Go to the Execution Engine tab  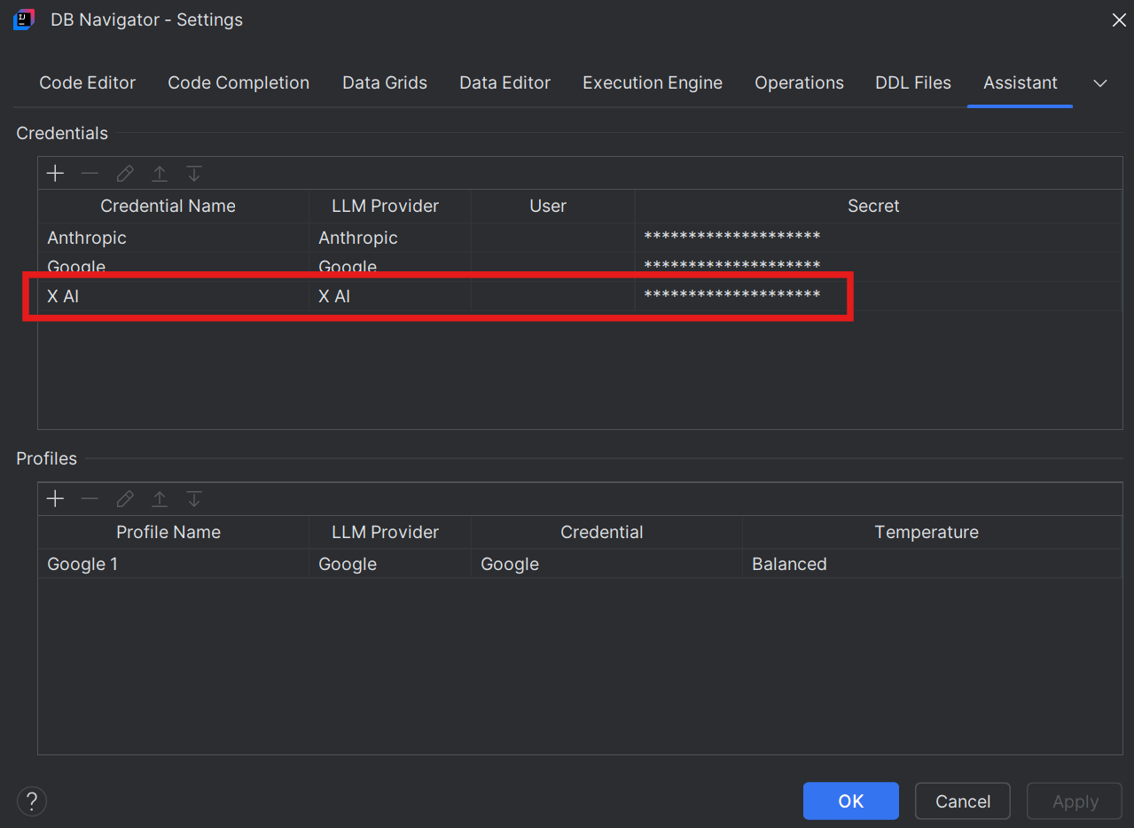click(x=653, y=83)
